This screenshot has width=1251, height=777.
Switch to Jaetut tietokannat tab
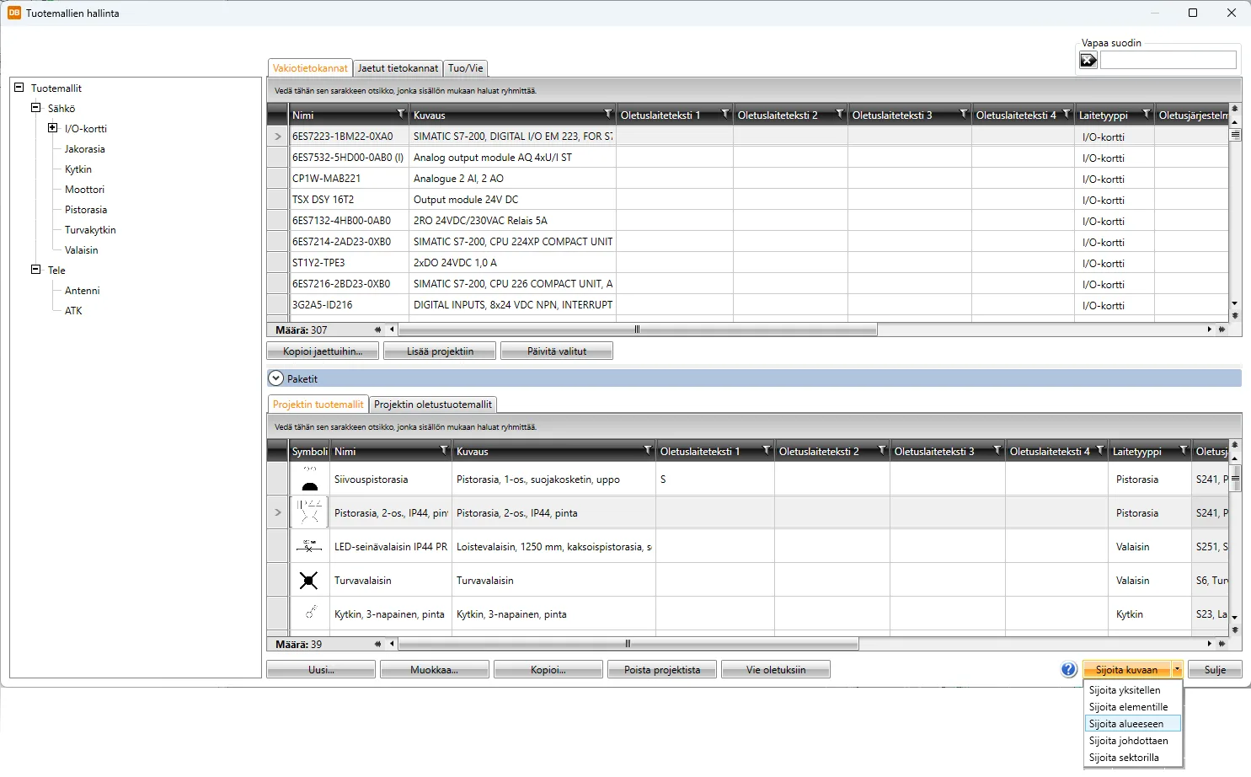click(x=398, y=68)
